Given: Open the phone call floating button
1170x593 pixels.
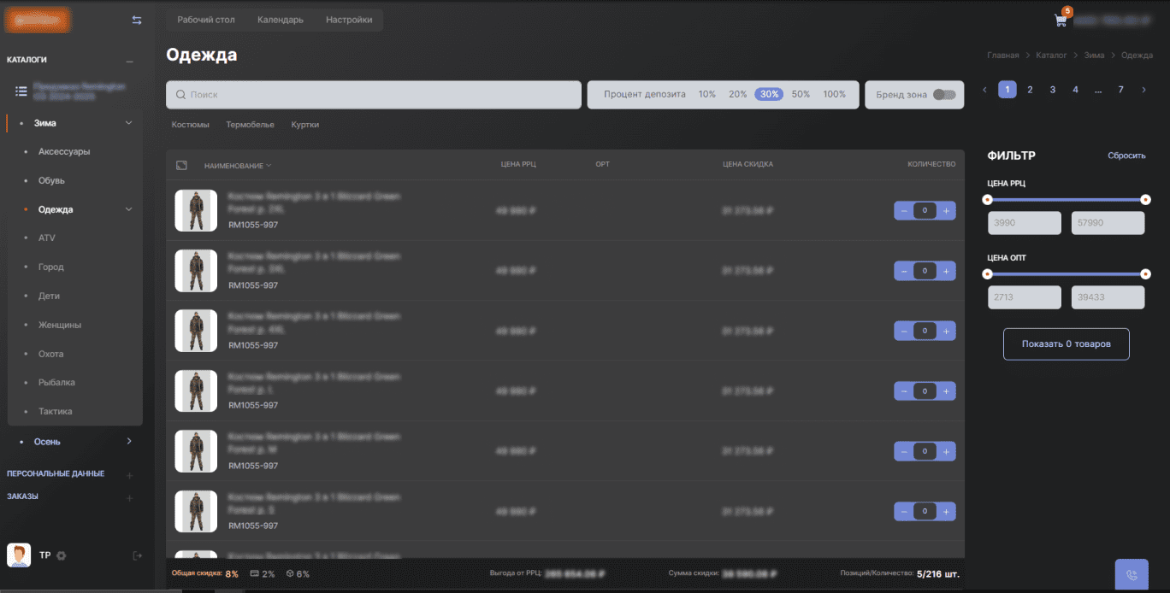Looking at the screenshot, I should pyautogui.click(x=1132, y=575).
